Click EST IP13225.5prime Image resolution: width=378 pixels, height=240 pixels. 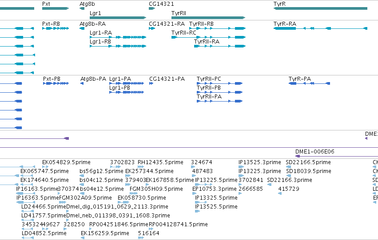pos(216,180)
